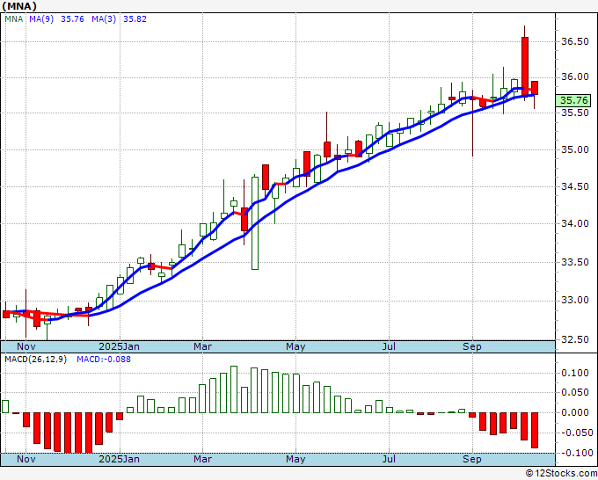Image resolution: width=598 pixels, height=480 pixels.
Task: Click the 35.82 MA(3) value
Action: (x=135, y=19)
